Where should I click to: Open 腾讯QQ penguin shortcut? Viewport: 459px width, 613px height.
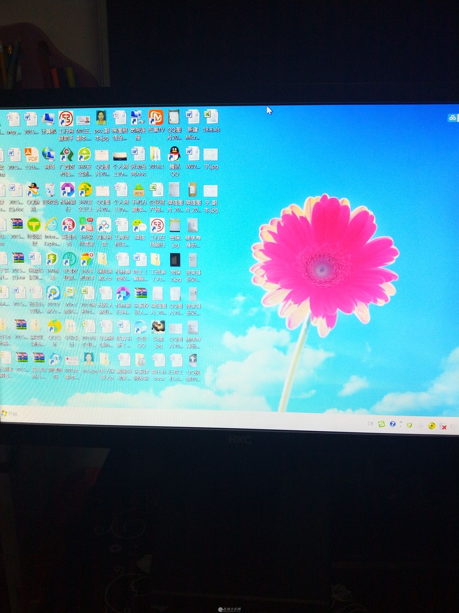point(174,161)
